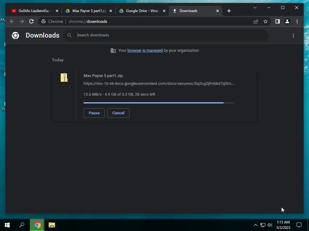This screenshot has width=309, height=231.
Task: Click the taskbar clock and date
Action: click(283, 225)
